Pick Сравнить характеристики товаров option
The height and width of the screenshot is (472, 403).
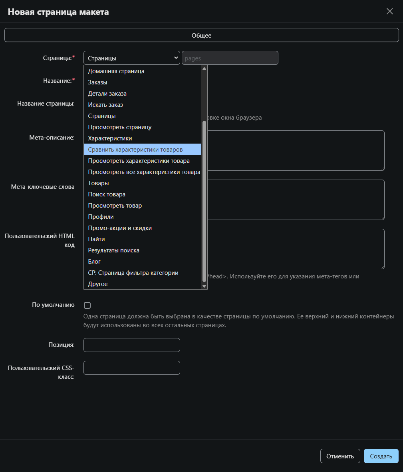135,150
